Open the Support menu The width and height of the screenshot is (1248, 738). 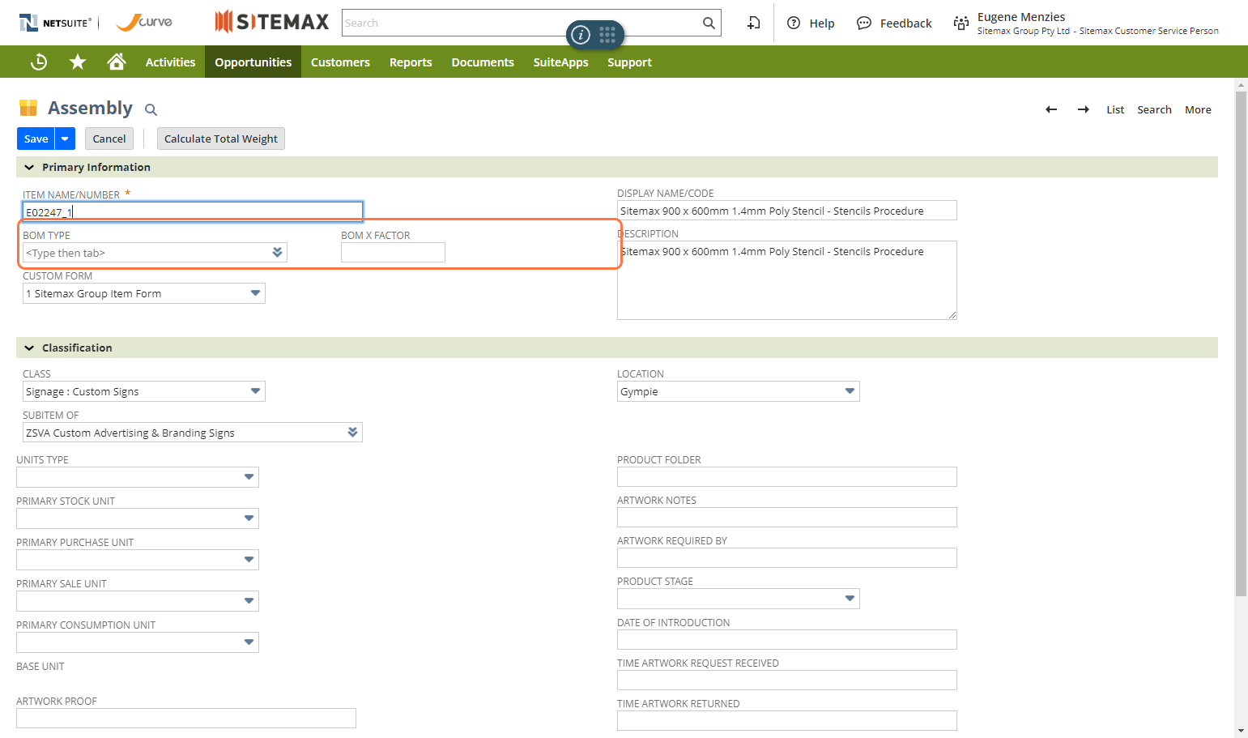(629, 62)
